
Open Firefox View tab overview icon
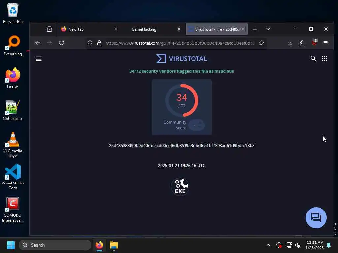[x=50, y=29]
